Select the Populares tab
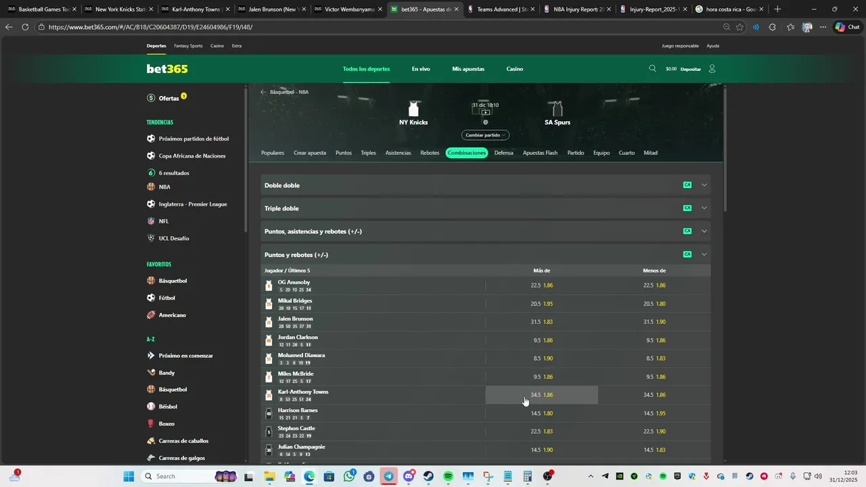Screen dimensions: 866x487 (273, 153)
